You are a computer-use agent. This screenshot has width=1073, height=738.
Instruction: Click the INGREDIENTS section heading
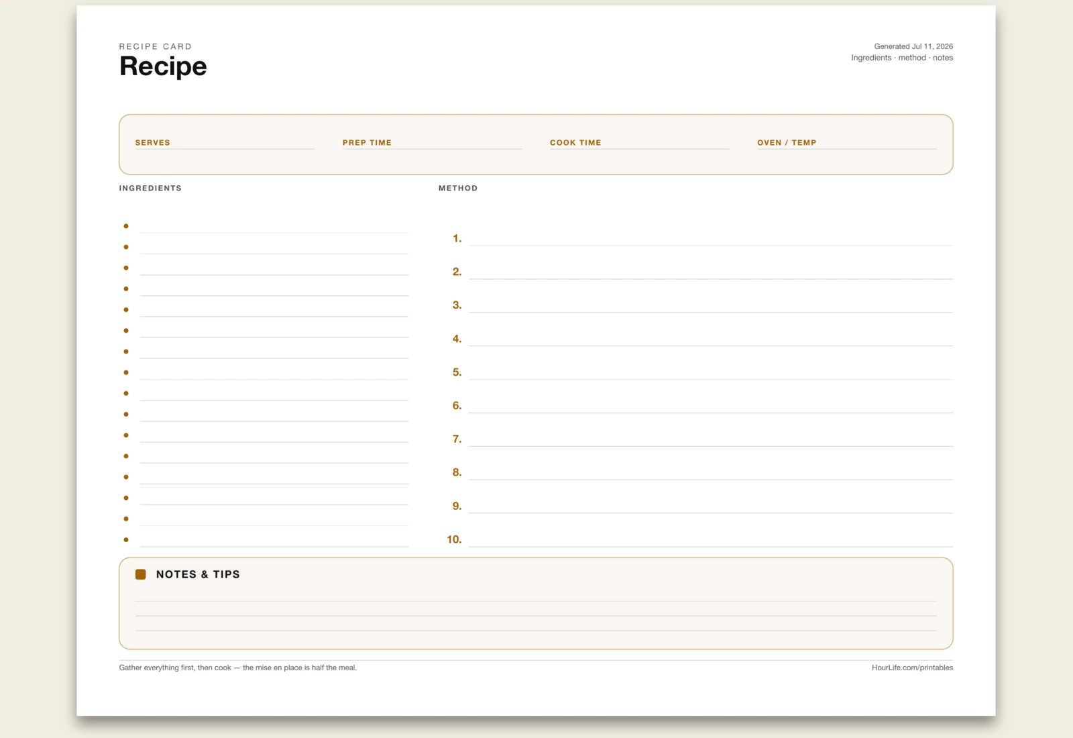(x=150, y=188)
